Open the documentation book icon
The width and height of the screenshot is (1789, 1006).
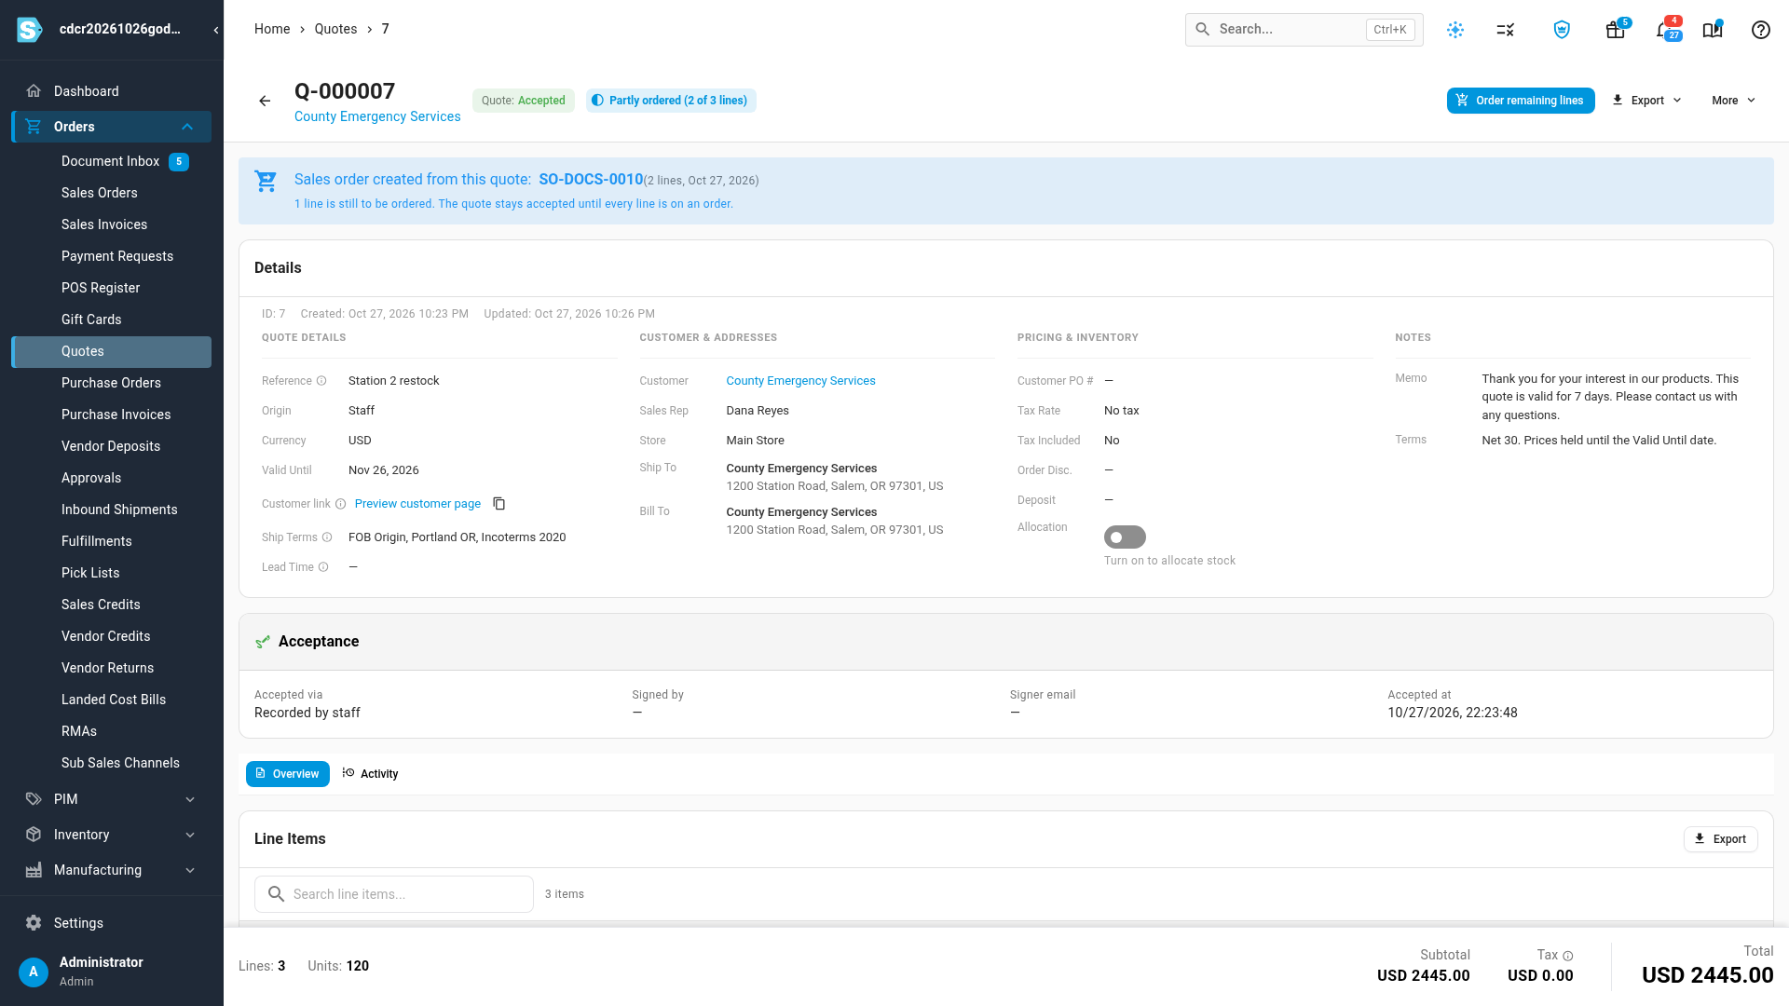(x=1713, y=30)
